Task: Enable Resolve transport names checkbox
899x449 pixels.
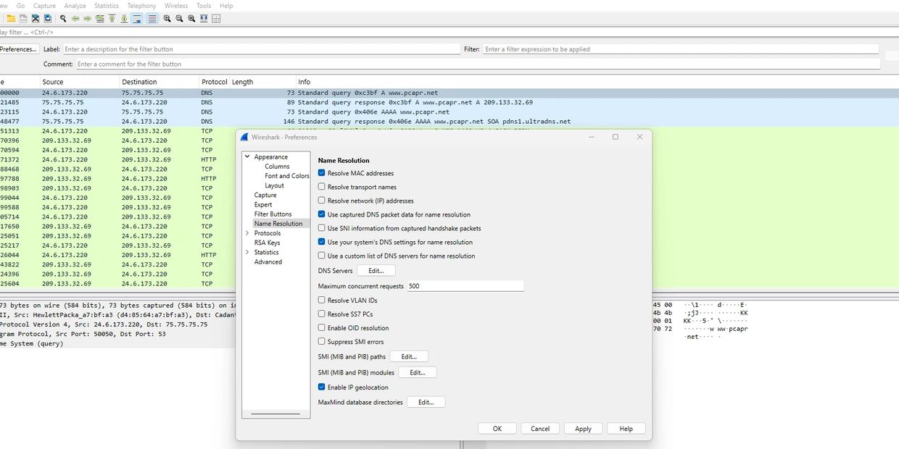Action: tap(322, 187)
